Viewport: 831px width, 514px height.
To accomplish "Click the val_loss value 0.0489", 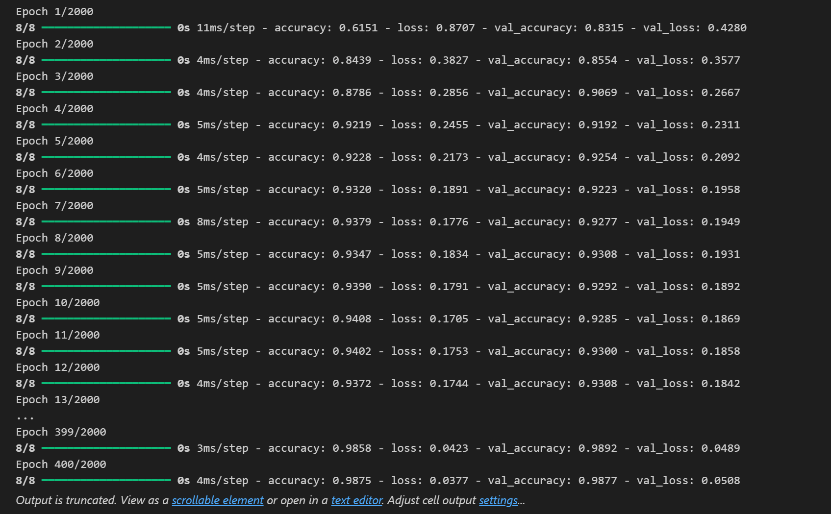I will pyautogui.click(x=721, y=448).
